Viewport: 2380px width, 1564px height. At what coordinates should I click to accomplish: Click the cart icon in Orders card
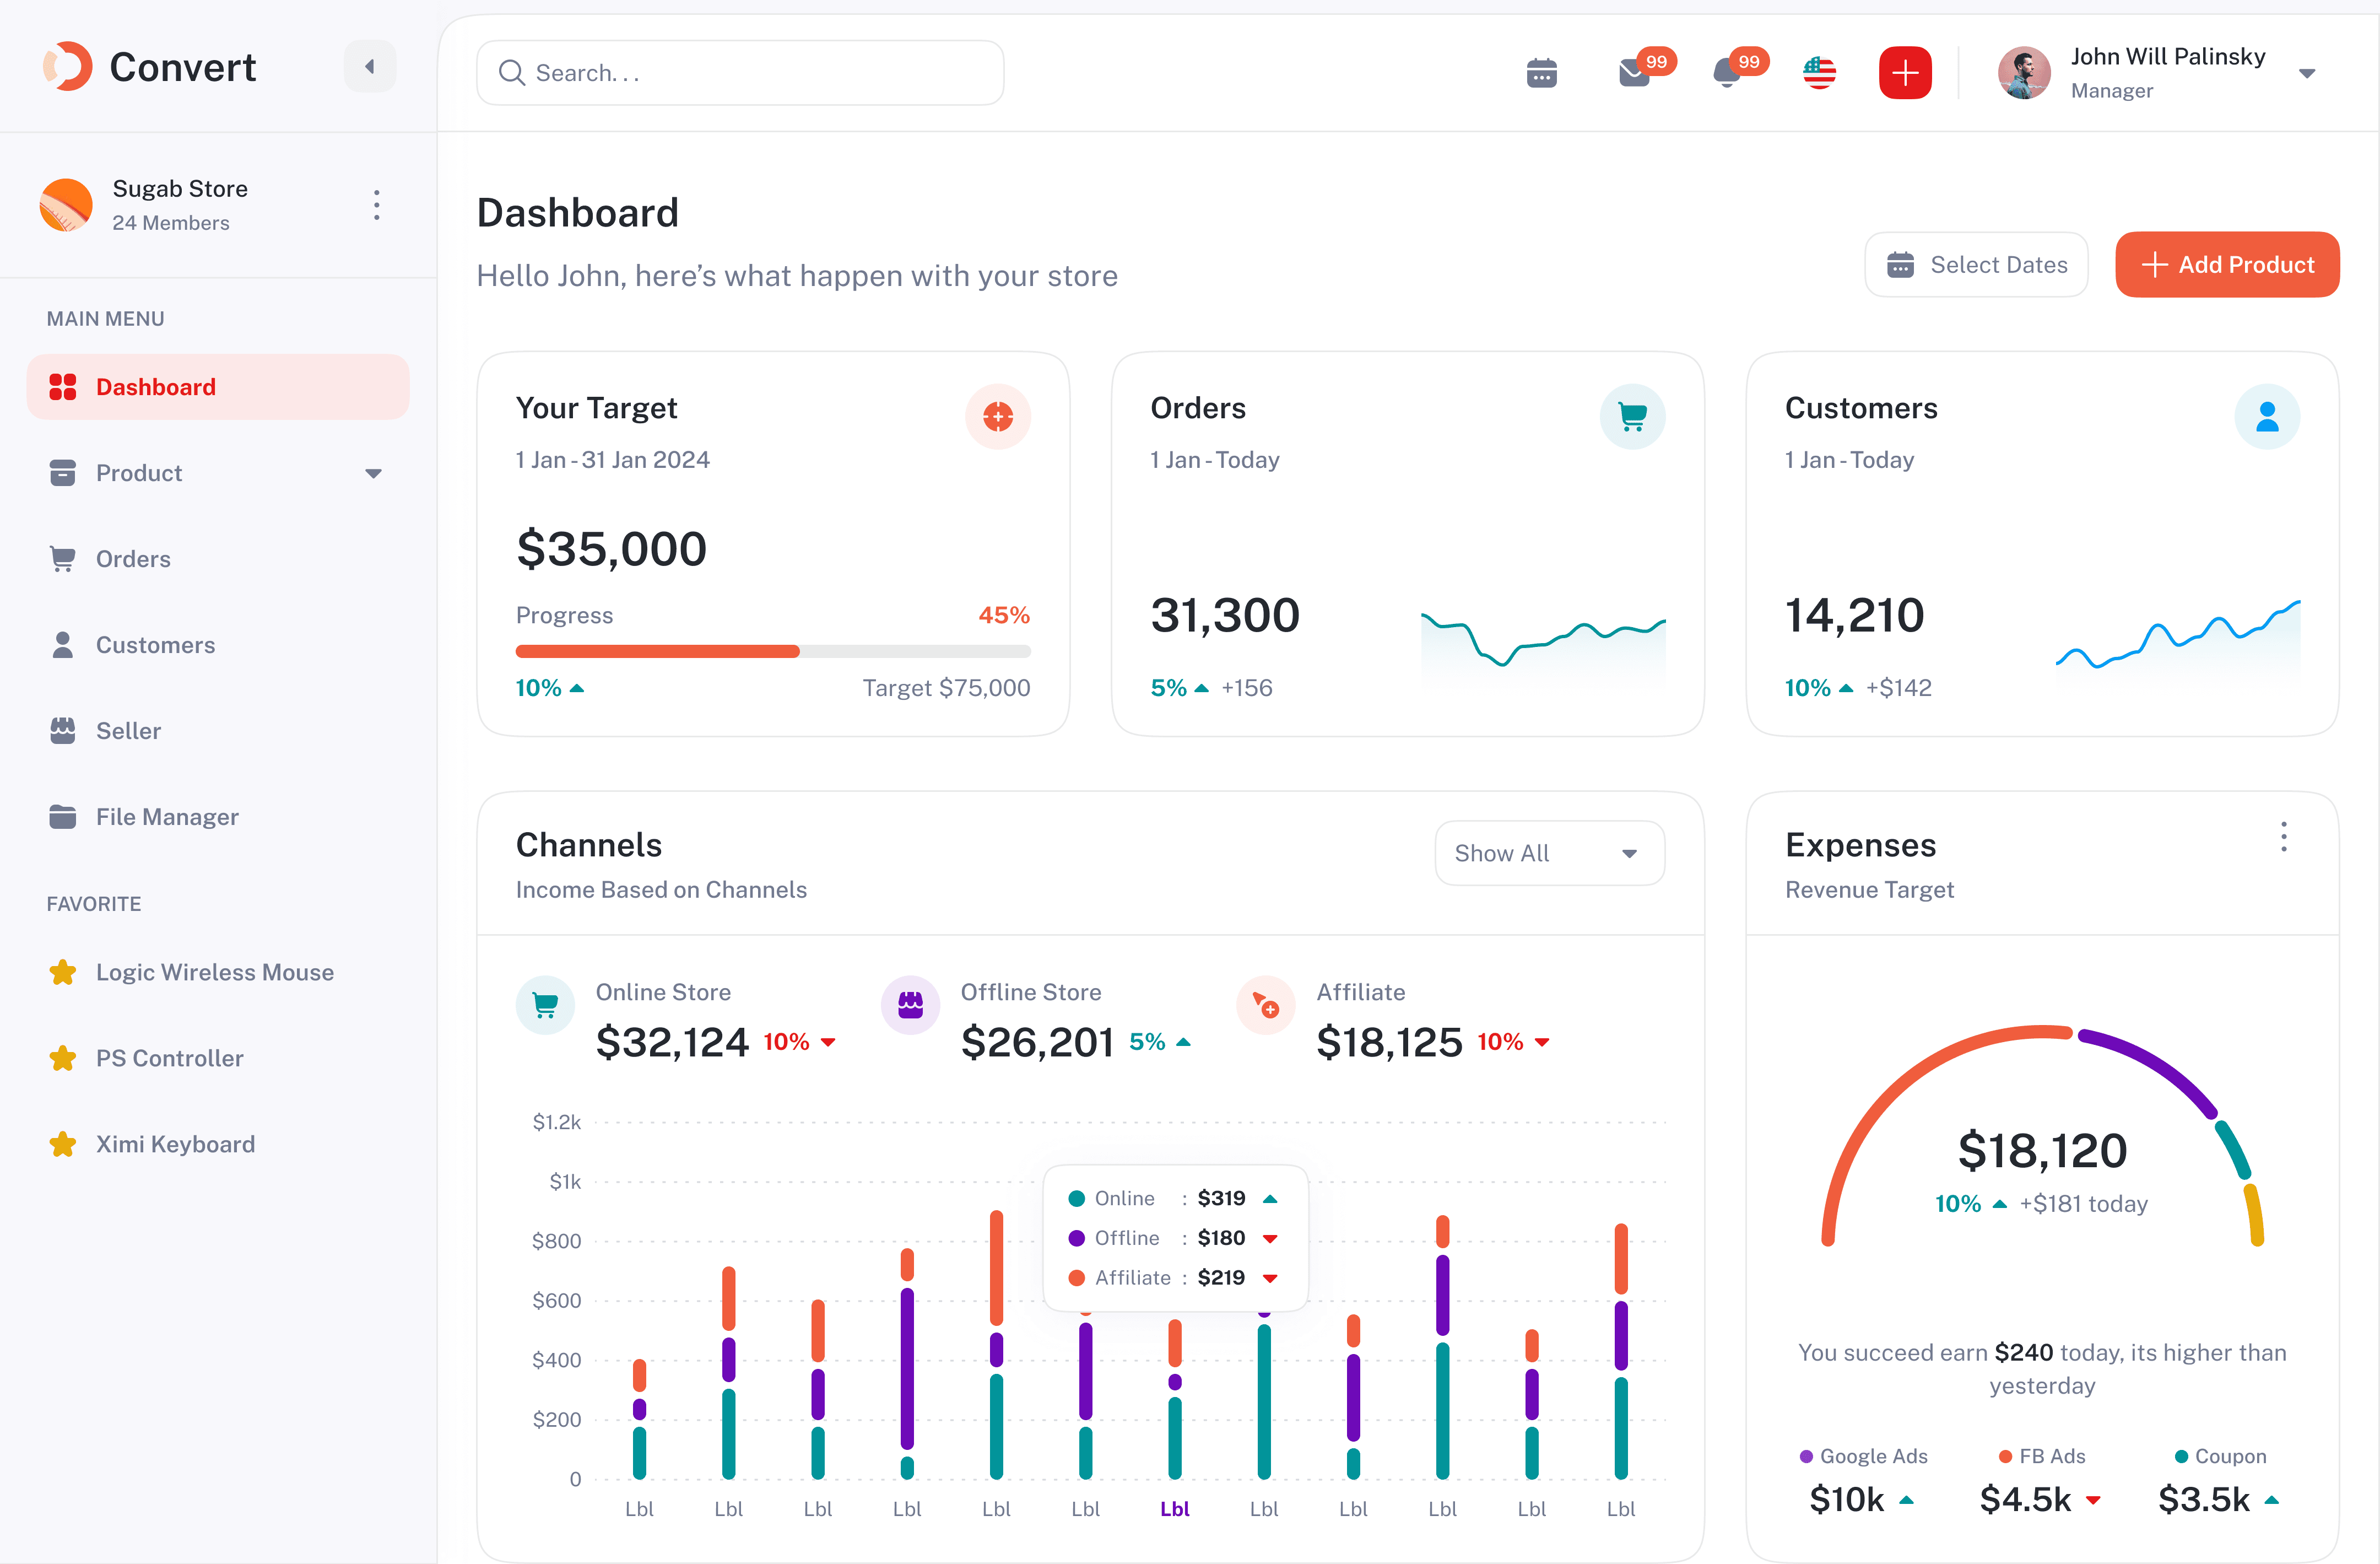[x=1632, y=416]
